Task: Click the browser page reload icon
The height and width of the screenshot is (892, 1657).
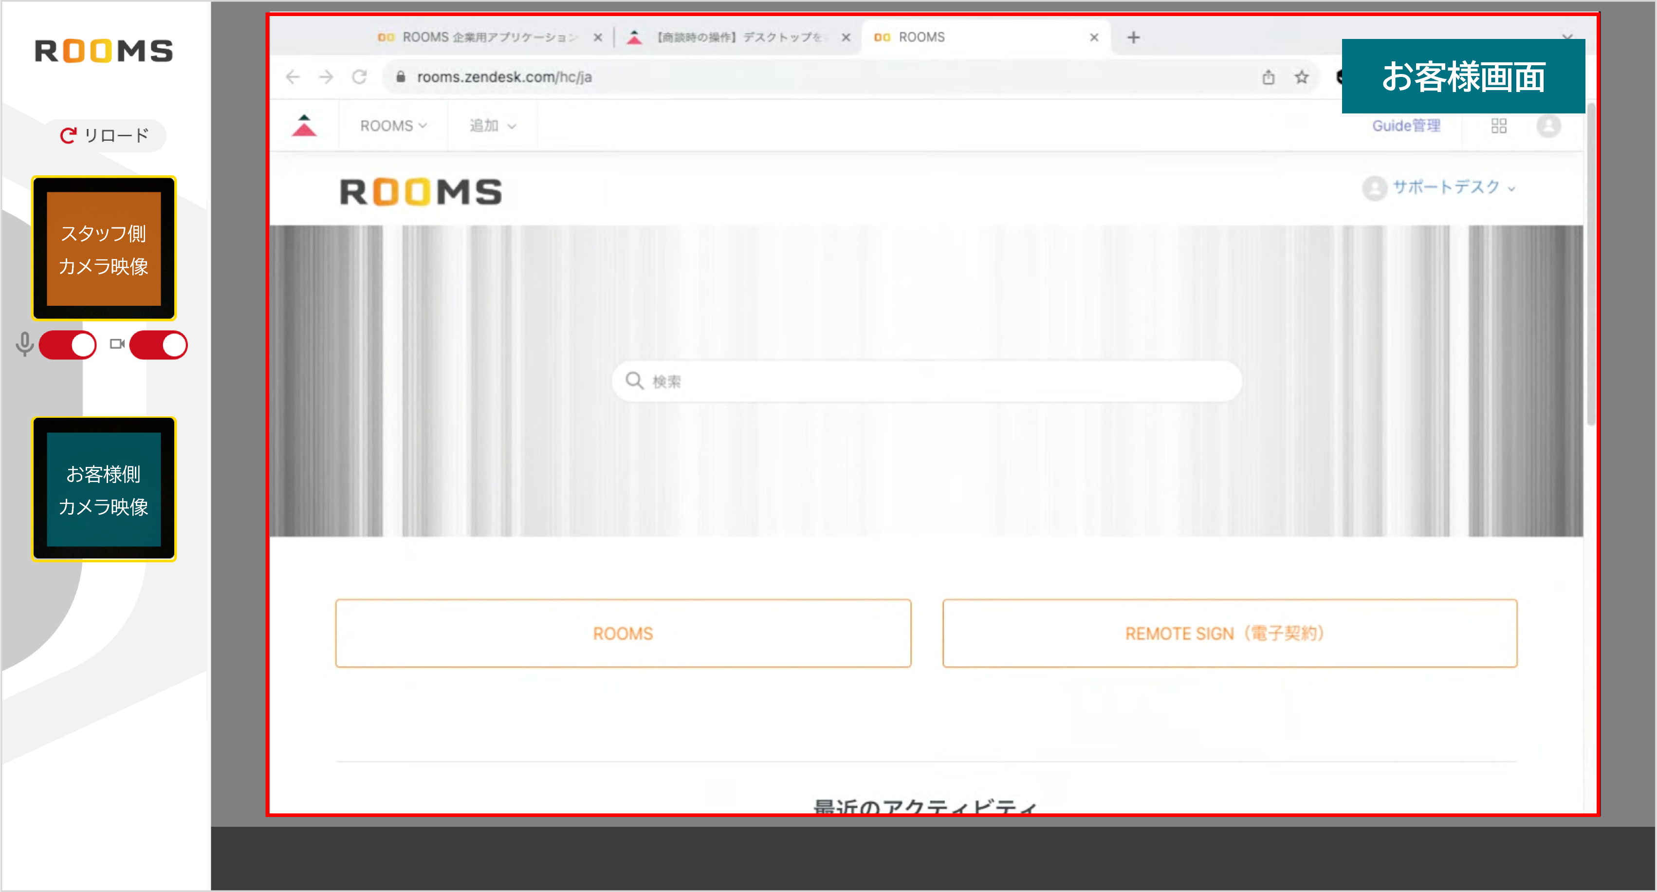Action: tap(360, 77)
